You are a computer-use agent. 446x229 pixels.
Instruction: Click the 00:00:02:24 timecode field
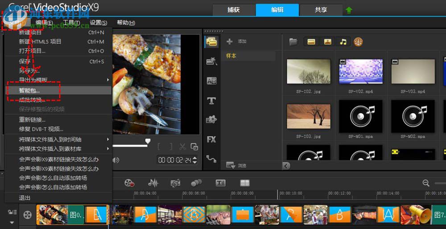pos(174,160)
